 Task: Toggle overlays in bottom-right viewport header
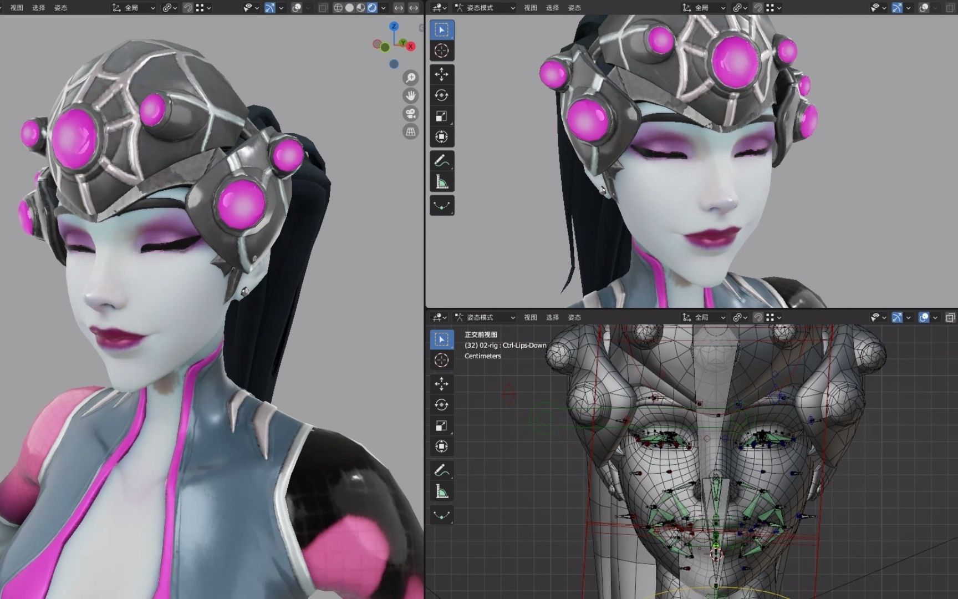[x=924, y=317]
